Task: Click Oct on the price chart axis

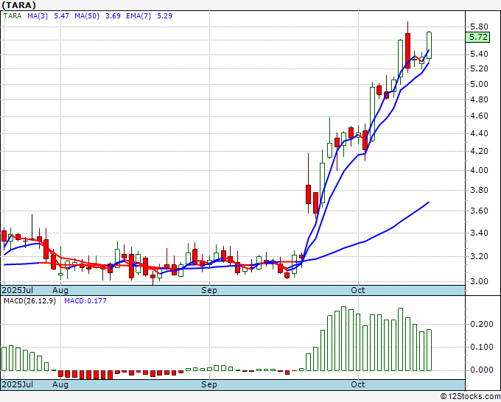Action: click(358, 290)
